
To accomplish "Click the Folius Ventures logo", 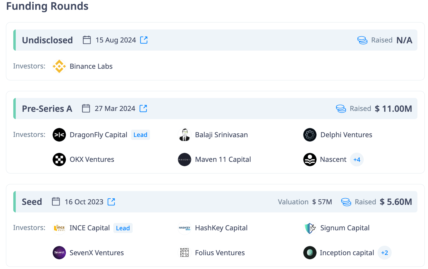I will (184, 253).
